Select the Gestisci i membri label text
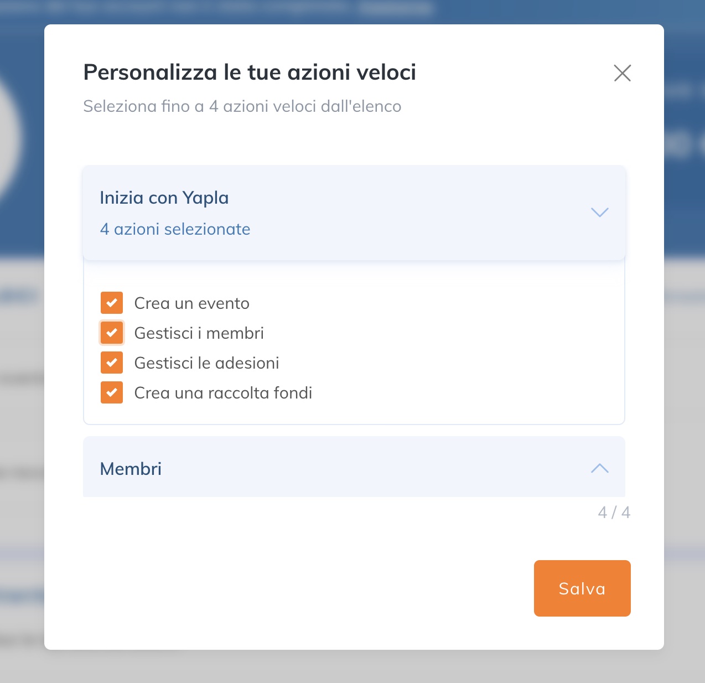The image size is (705, 683). point(199,333)
